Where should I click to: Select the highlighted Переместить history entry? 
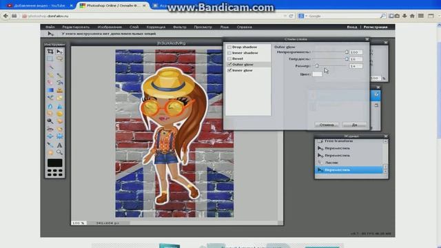tap(349, 170)
